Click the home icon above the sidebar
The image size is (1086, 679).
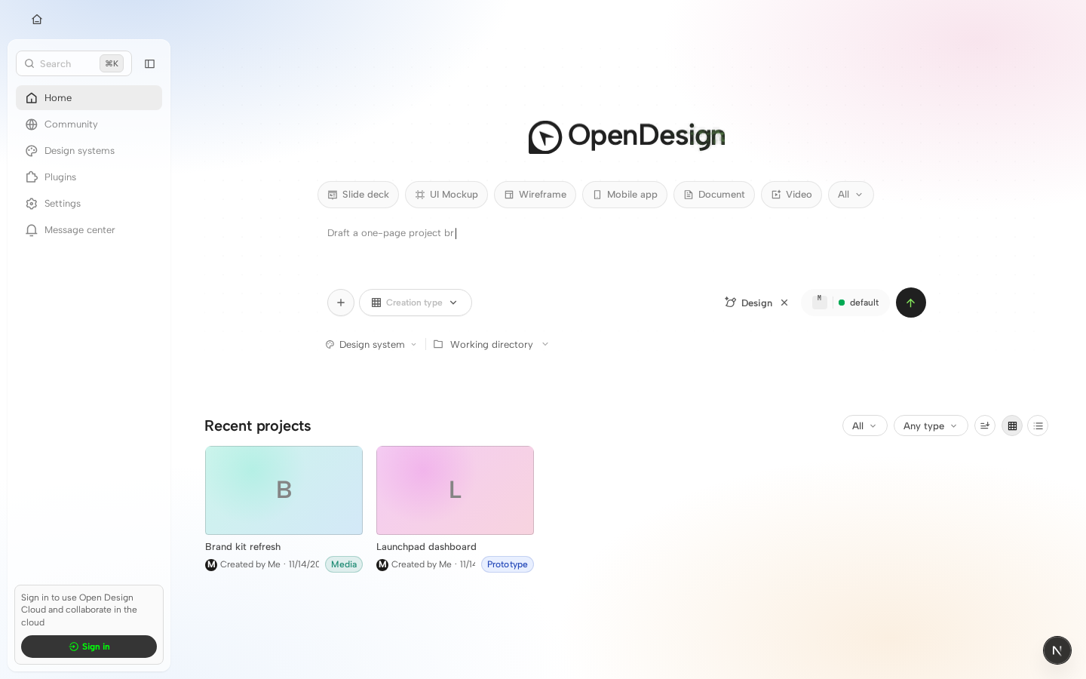[37, 20]
